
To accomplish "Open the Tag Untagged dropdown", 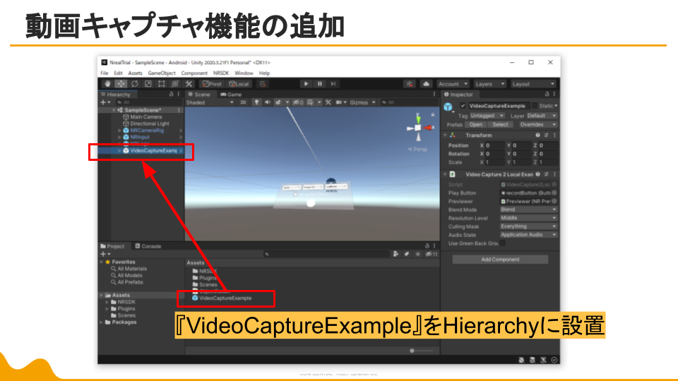I will coord(487,116).
